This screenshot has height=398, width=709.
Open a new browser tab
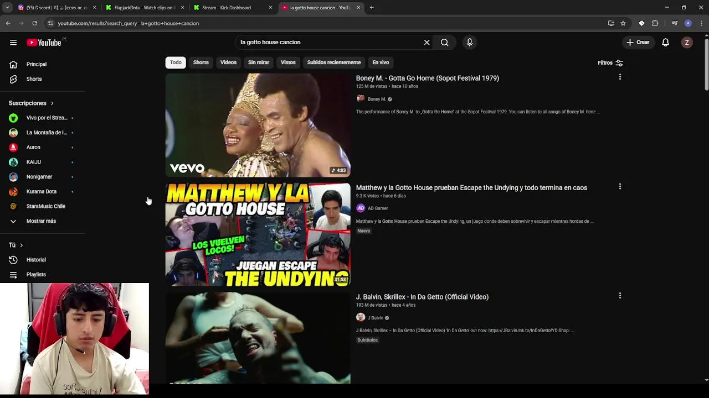372,8
